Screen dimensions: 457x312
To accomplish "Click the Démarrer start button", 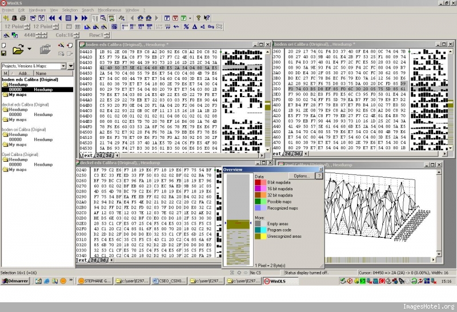I will 15,281.
